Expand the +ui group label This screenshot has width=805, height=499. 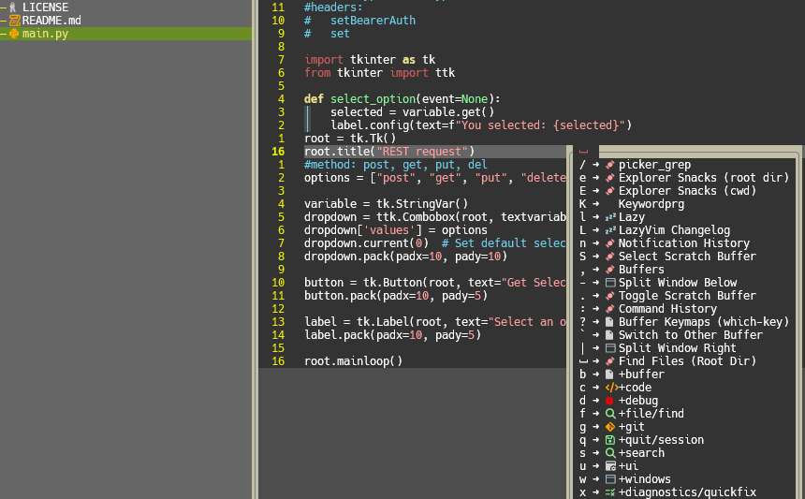[x=628, y=466]
